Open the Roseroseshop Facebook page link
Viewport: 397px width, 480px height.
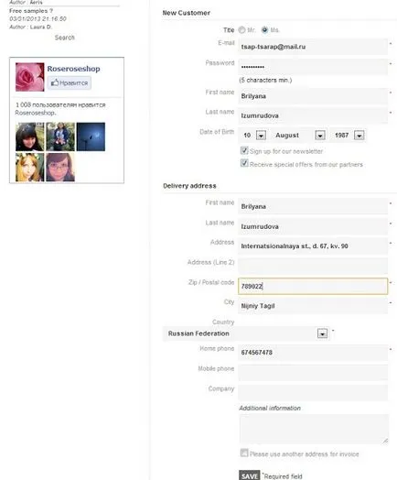[x=74, y=69]
